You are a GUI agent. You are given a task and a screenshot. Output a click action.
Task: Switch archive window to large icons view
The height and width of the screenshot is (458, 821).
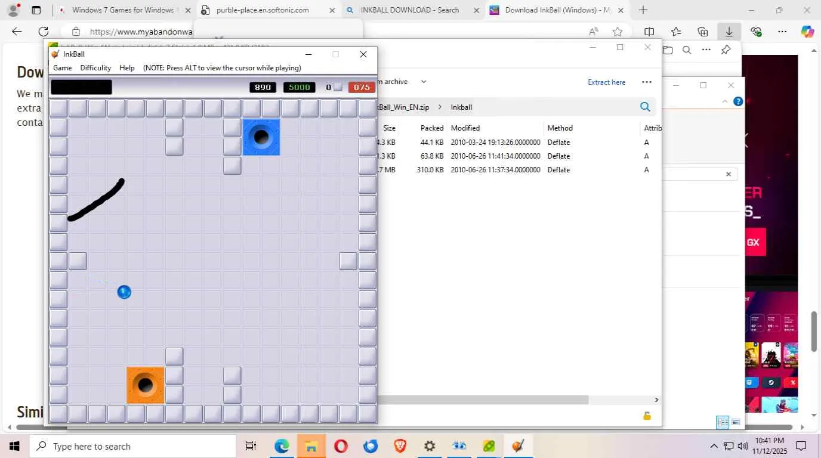pos(736,422)
